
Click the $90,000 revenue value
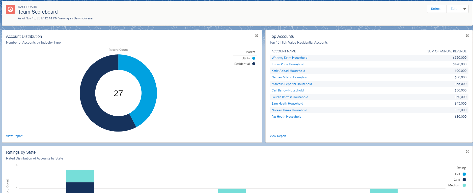[x=461, y=71]
